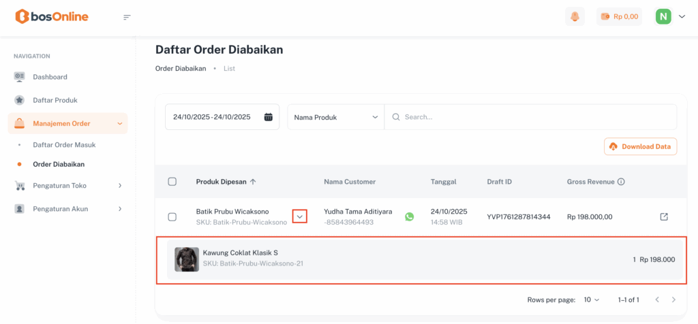Image resolution: width=698 pixels, height=324 pixels.
Task: Select all orders with header checkbox
Action: [x=172, y=182]
